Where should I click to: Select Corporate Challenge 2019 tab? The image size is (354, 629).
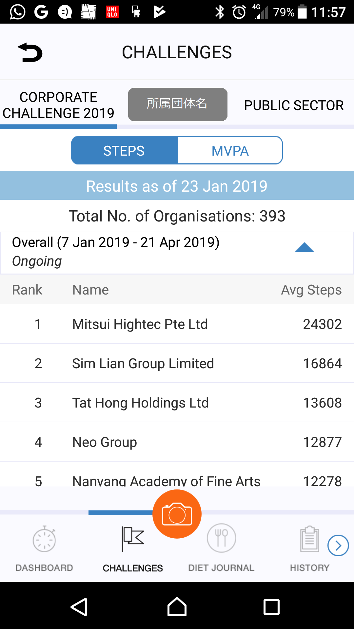pyautogui.click(x=58, y=105)
